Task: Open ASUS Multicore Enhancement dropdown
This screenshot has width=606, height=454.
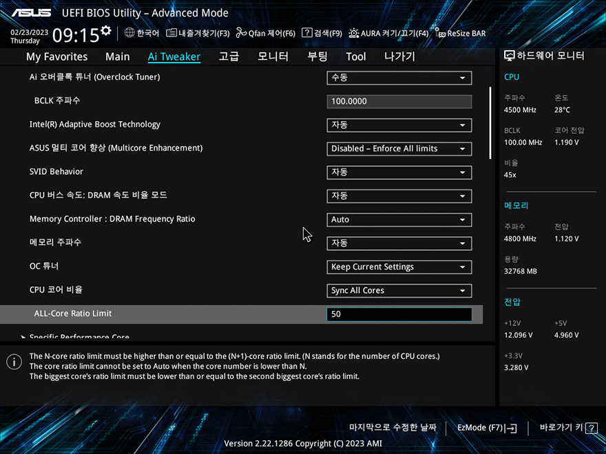Action: click(x=399, y=149)
